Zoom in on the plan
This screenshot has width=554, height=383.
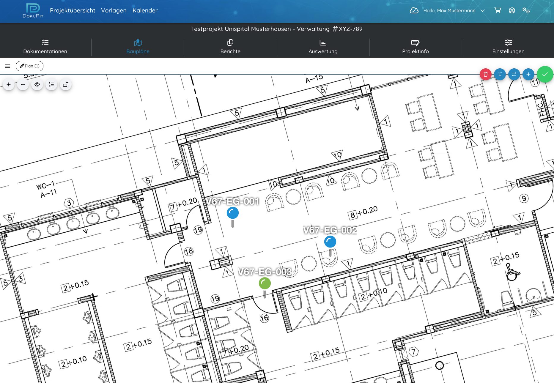coord(9,85)
